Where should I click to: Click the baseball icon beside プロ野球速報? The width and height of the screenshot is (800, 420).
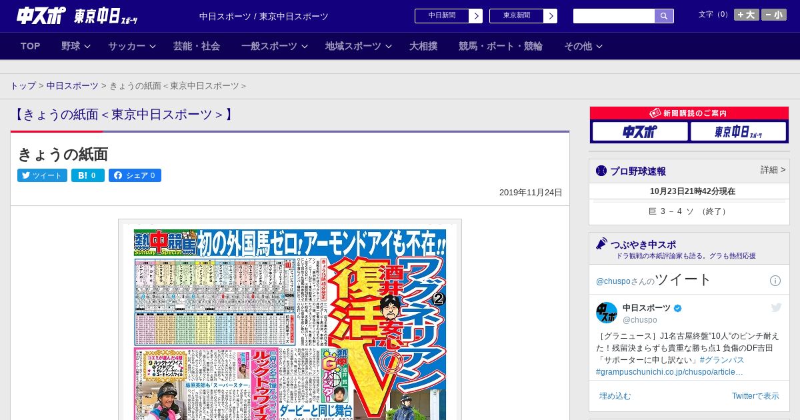point(601,171)
